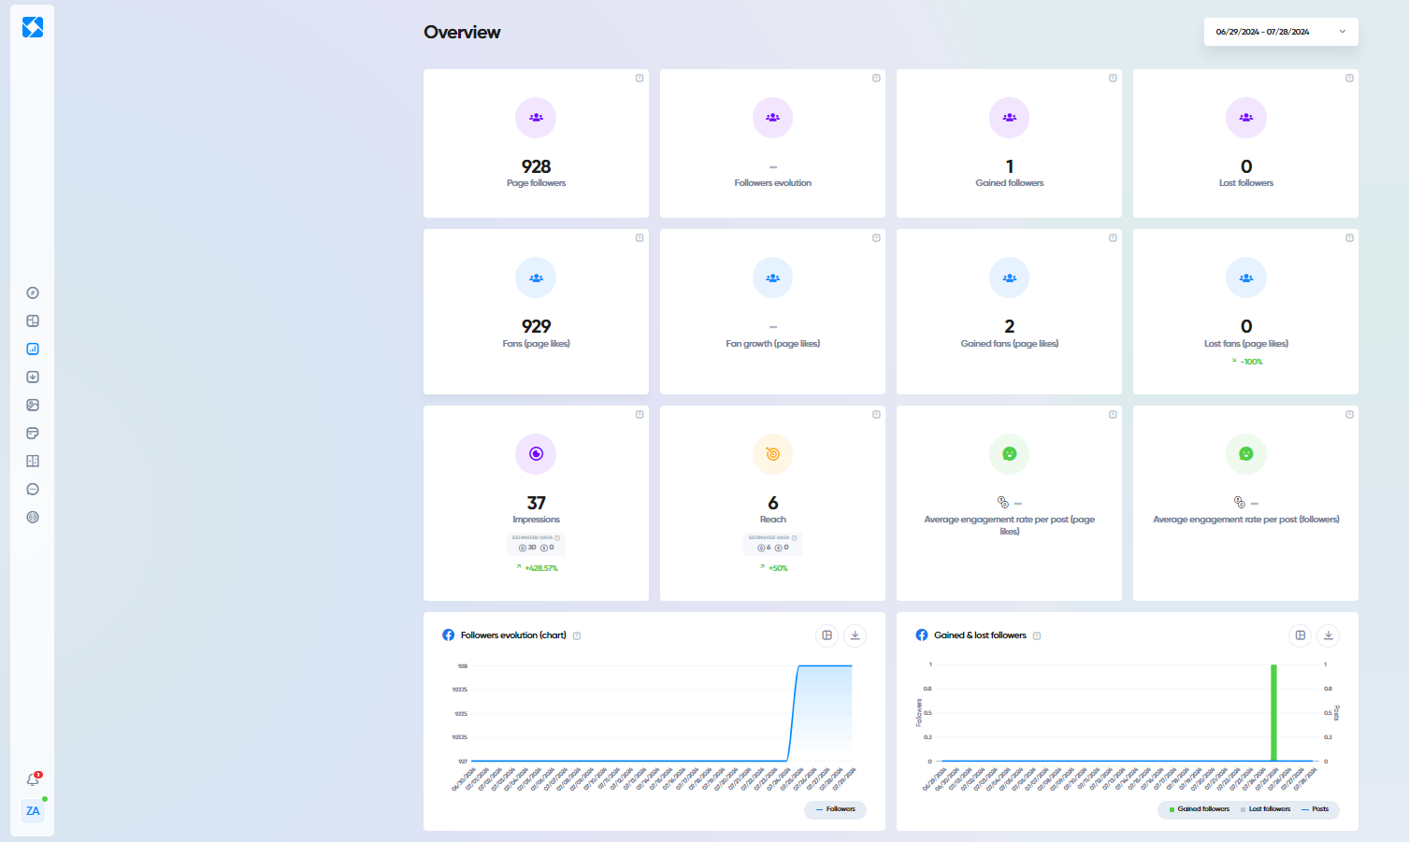Open table view for Followers evolution chart

827,635
